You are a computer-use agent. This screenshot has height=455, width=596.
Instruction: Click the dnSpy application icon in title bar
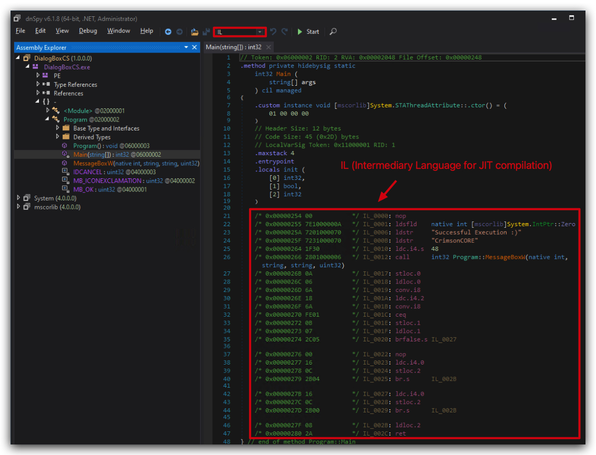click(x=17, y=18)
